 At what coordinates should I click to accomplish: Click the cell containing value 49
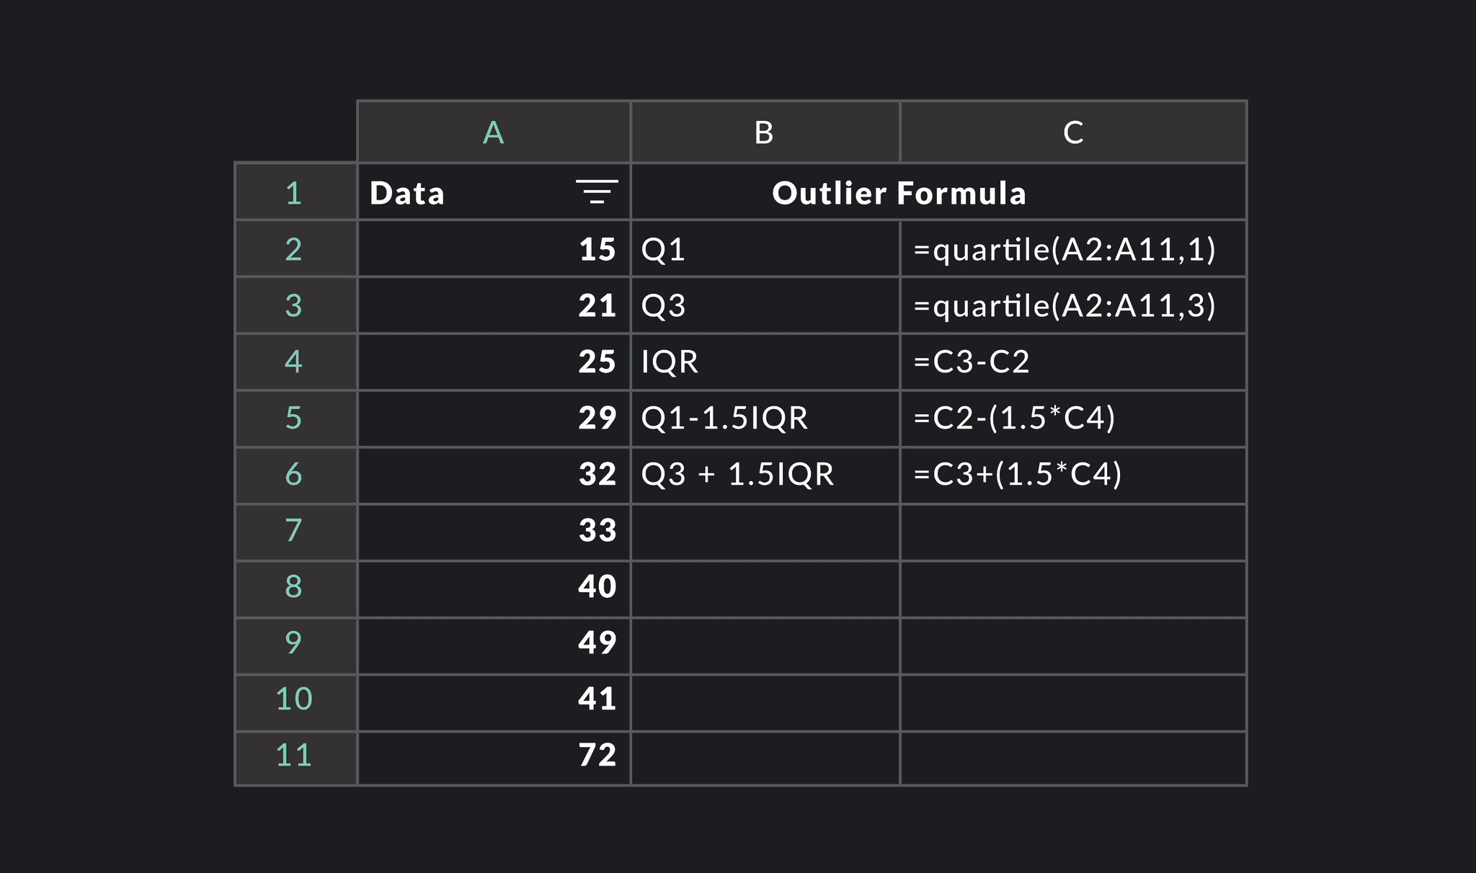(x=494, y=643)
